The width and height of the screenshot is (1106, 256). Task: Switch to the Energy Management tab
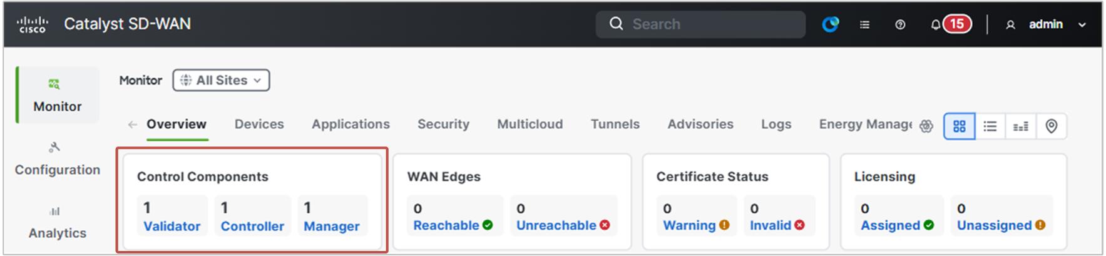(865, 125)
